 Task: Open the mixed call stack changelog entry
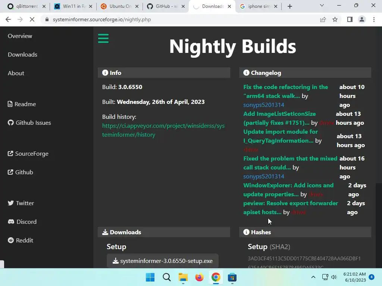(290, 163)
